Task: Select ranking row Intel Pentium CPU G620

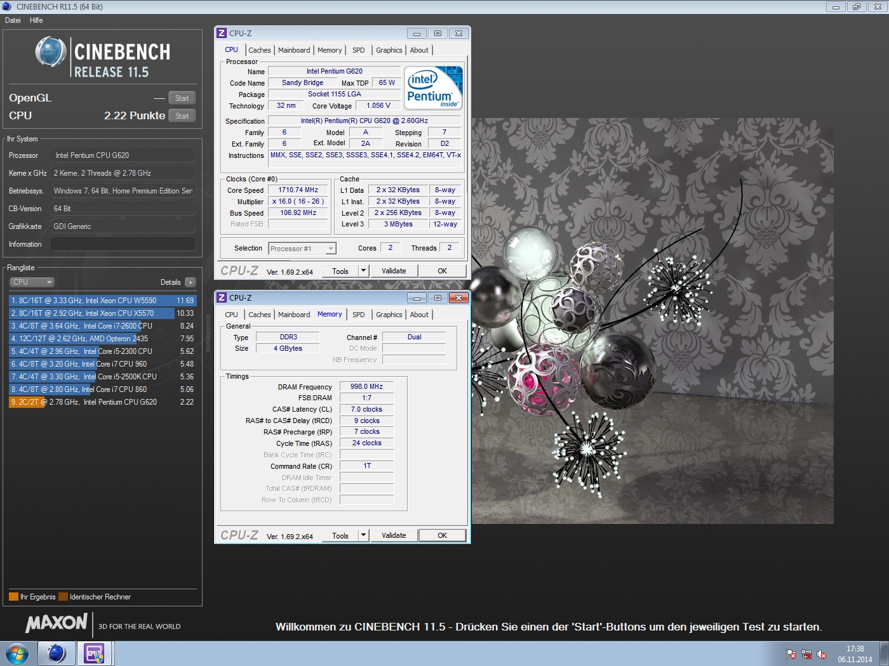Action: pos(103,402)
